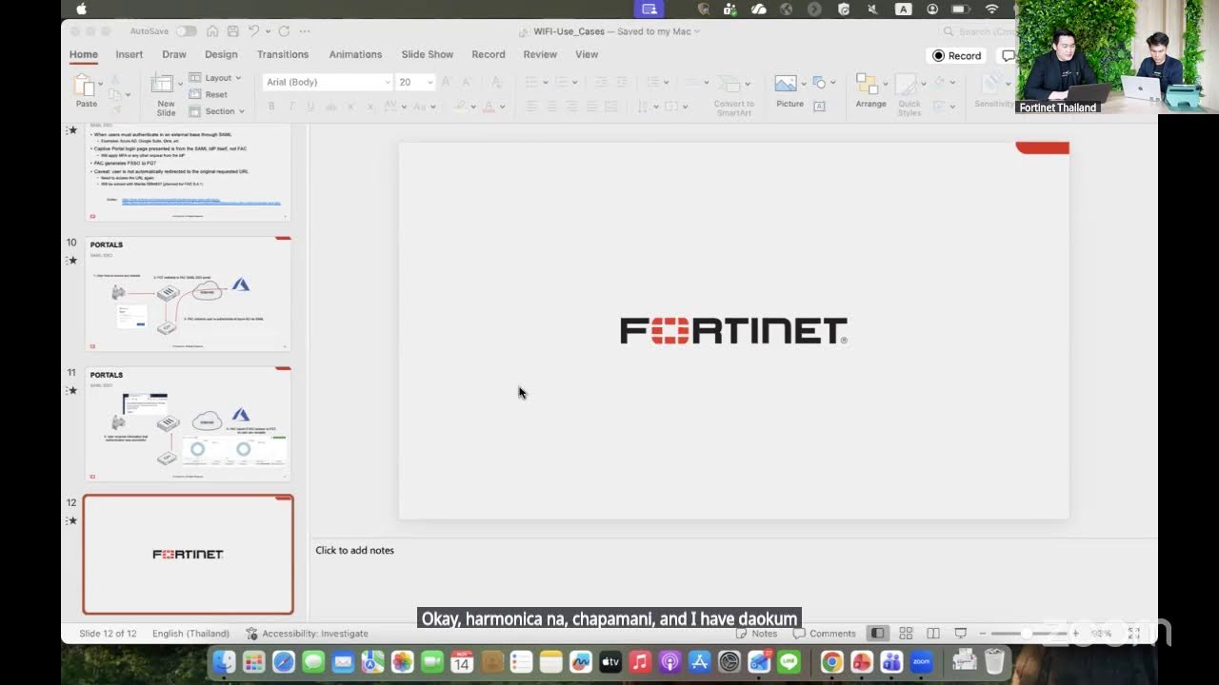Image resolution: width=1219 pixels, height=685 pixels.
Task: Open the text highlight color dropdown
Action: pos(473,107)
